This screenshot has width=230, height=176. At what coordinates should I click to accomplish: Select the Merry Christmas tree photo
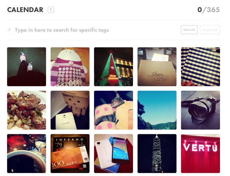[114, 67]
